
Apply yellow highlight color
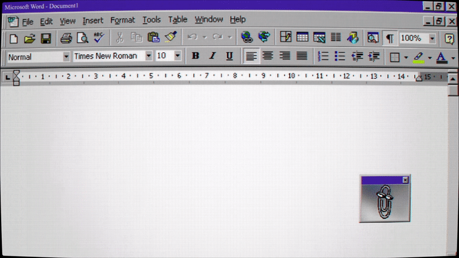click(419, 58)
